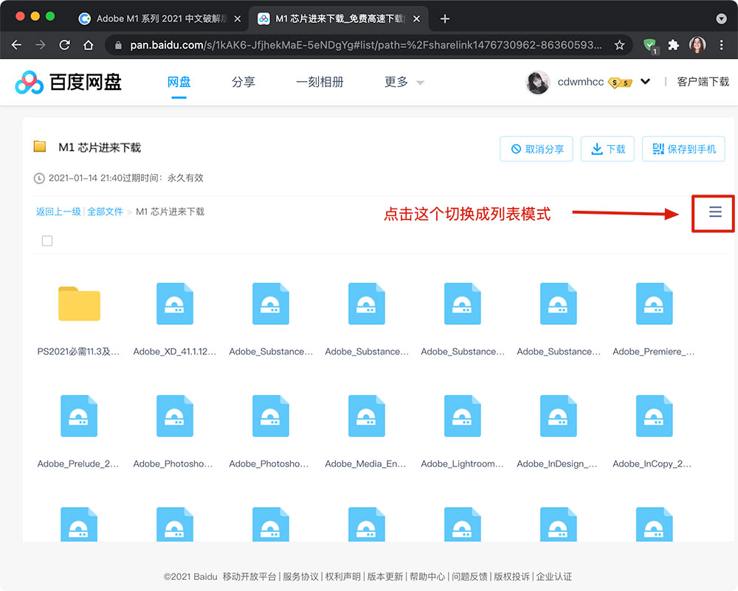Click 返回上一级 breadcrumb link

tap(58, 211)
